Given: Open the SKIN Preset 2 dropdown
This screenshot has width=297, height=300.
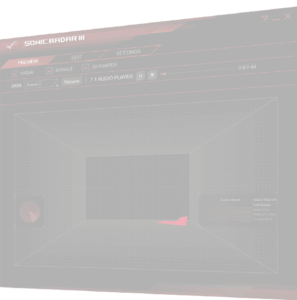Looking at the screenshot, I should point(41,84).
